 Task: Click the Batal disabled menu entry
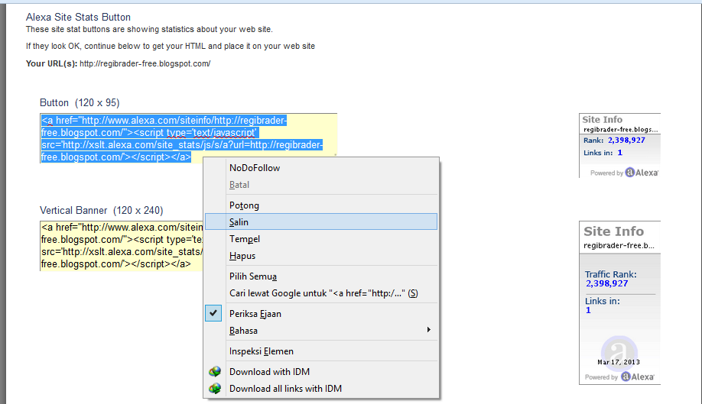[321, 185]
